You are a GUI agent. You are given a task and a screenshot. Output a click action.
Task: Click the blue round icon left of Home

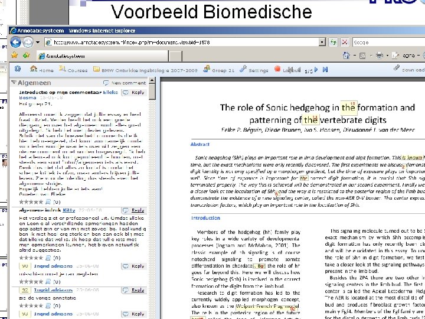click(x=18, y=69)
